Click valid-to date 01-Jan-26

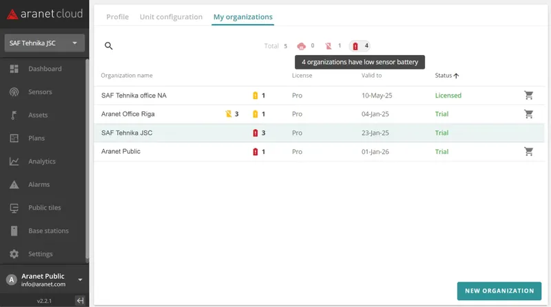pyautogui.click(x=375, y=152)
